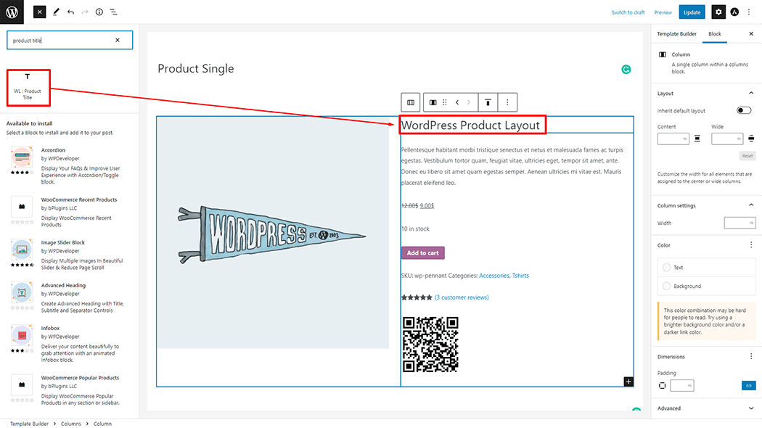Close the settings sidebar panel
This screenshot has height=428, width=762.
[x=751, y=34]
